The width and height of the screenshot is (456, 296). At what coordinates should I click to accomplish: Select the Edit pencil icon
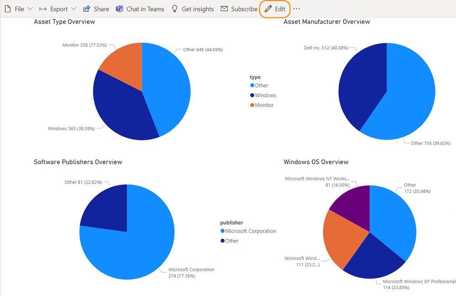[267, 9]
